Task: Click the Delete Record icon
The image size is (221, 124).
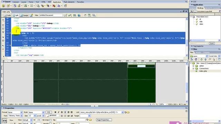Action: click(x=54, y=6)
